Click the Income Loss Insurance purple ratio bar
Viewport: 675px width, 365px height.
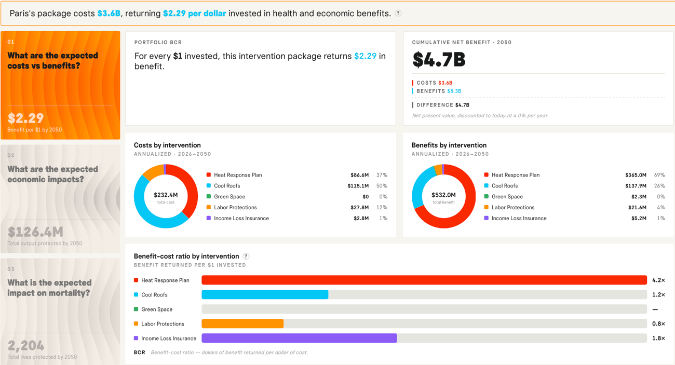coord(299,339)
